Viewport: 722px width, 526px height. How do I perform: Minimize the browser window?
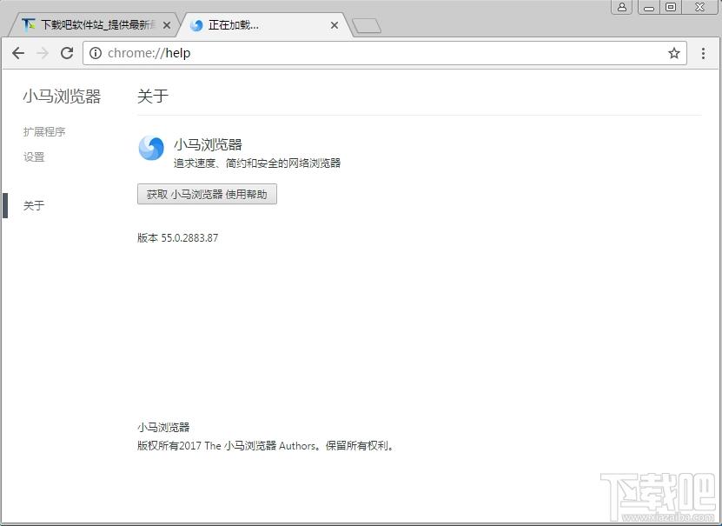click(648, 6)
